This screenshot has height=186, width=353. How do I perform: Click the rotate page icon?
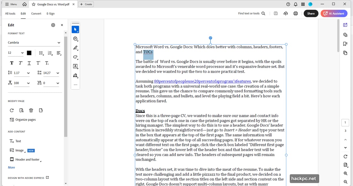tap(12, 110)
